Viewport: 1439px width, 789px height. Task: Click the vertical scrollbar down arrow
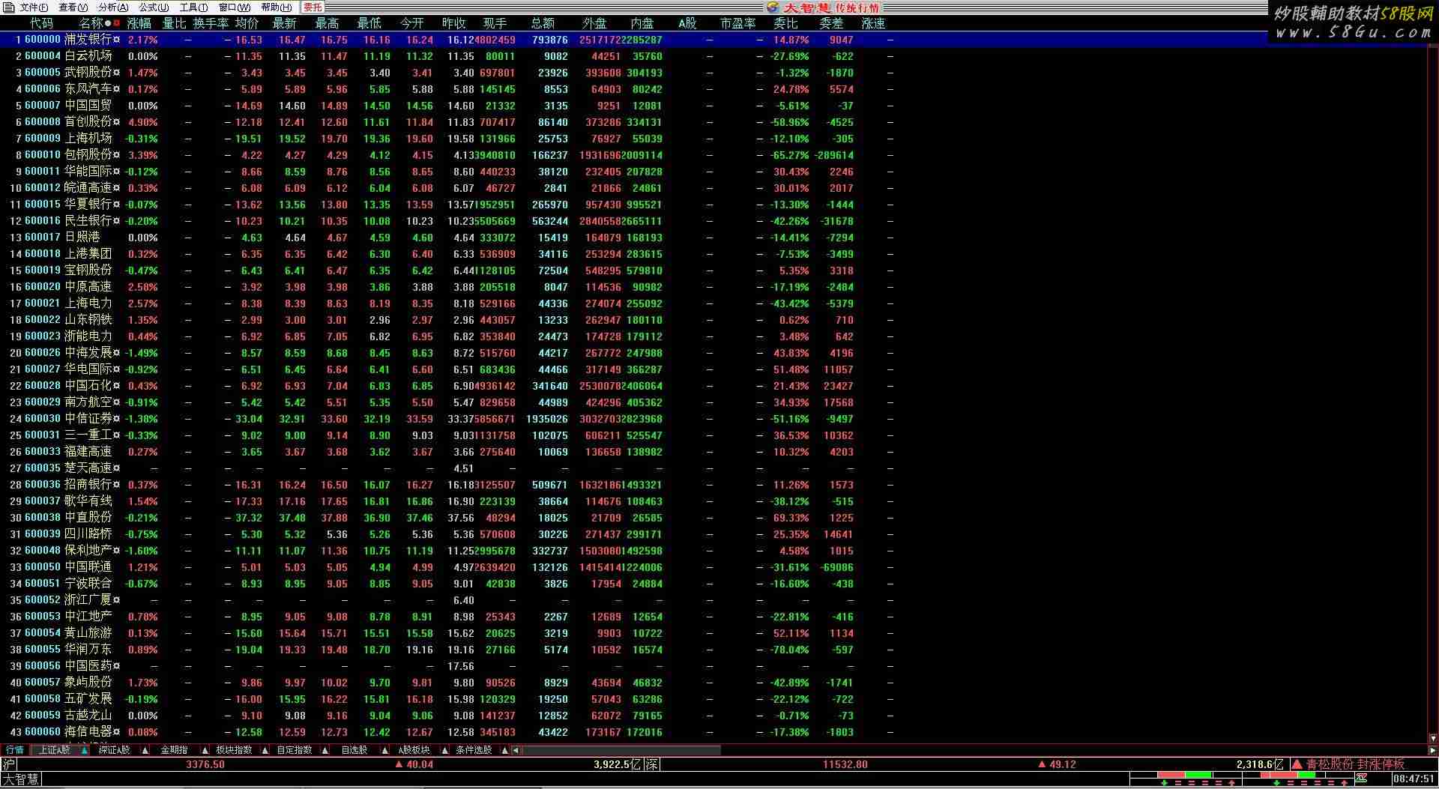pos(1433,738)
